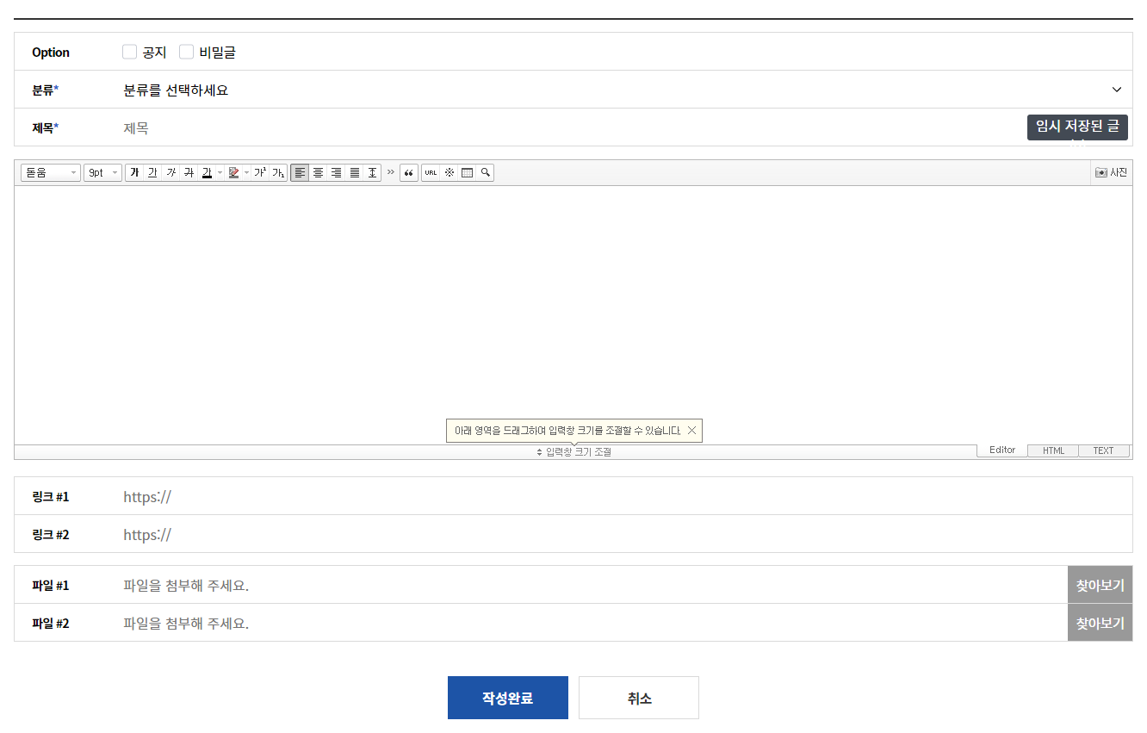
Task: Click the 제목 title input field
Action: pyautogui.click(x=568, y=128)
